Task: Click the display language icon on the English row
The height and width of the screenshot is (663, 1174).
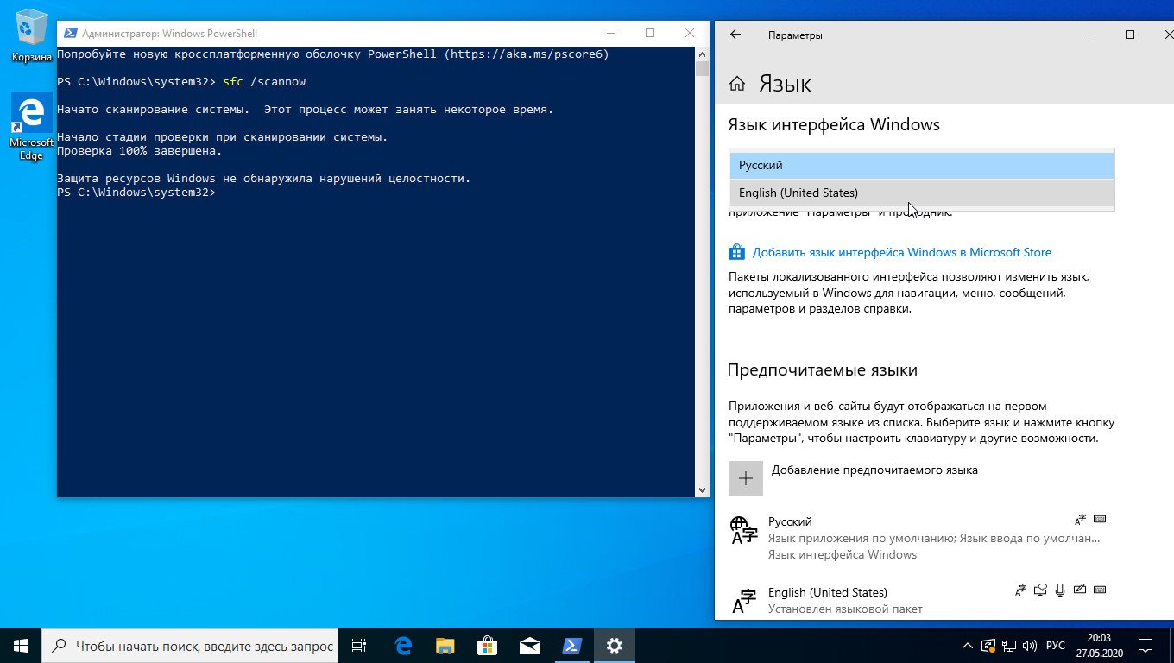Action: point(1020,590)
